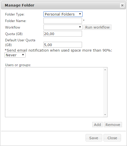
Task: Click the list scrollbar down arrow
Action: click(105, 115)
